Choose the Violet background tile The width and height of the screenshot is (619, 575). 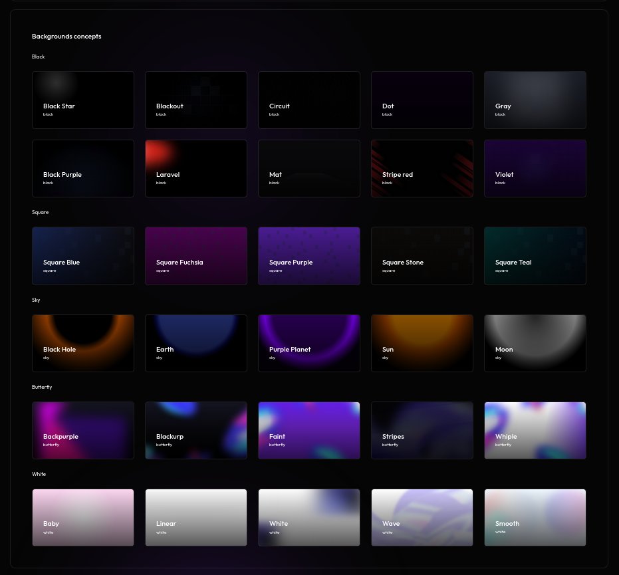(535, 168)
